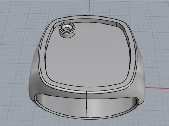
Task: Click the green Y-axis line
Action: coord(90,8)
